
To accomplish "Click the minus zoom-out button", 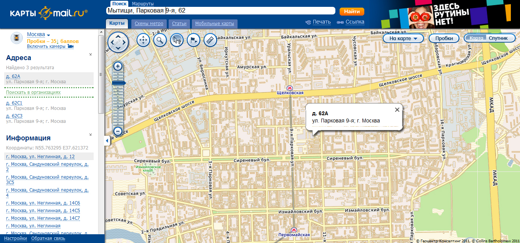I will tap(118, 131).
